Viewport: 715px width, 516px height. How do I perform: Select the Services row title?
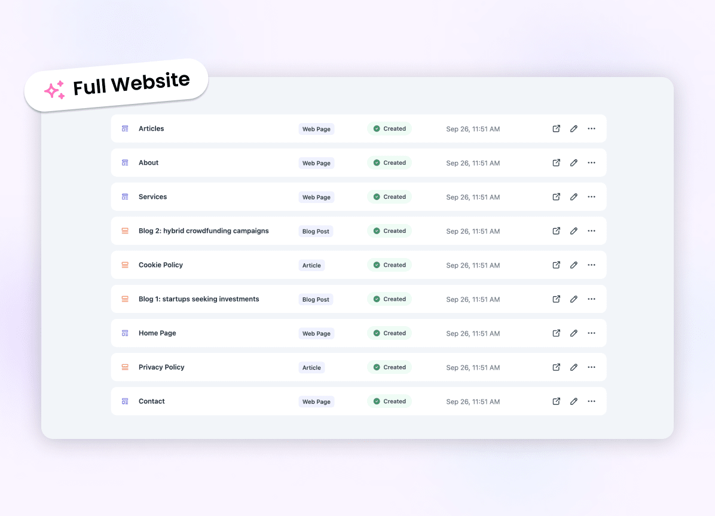pos(153,196)
